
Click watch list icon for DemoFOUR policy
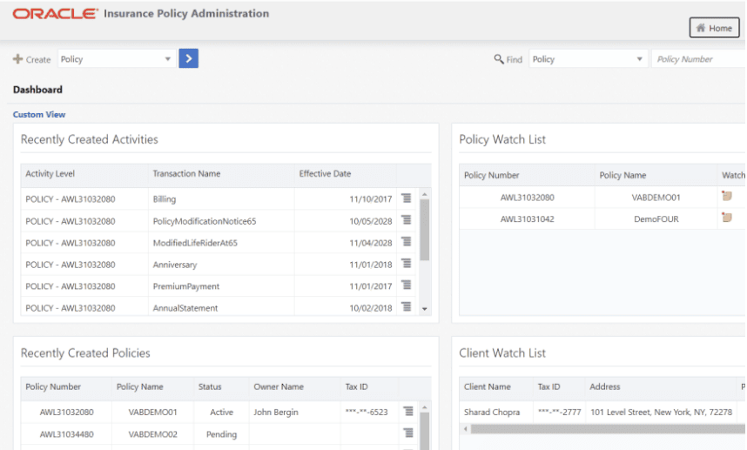(727, 218)
